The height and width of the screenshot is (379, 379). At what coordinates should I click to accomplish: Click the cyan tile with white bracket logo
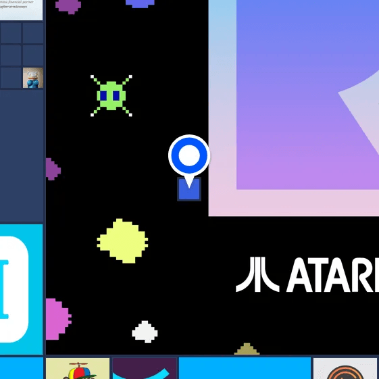(21, 289)
